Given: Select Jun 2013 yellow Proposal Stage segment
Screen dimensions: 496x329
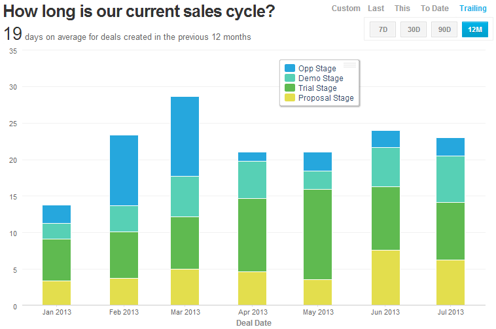Looking at the screenshot, I should (x=385, y=277).
